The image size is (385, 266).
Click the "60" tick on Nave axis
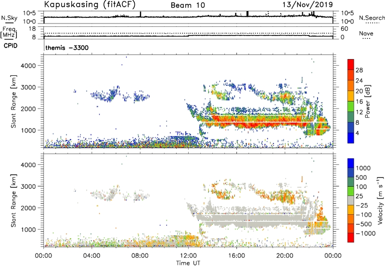(344, 29)
